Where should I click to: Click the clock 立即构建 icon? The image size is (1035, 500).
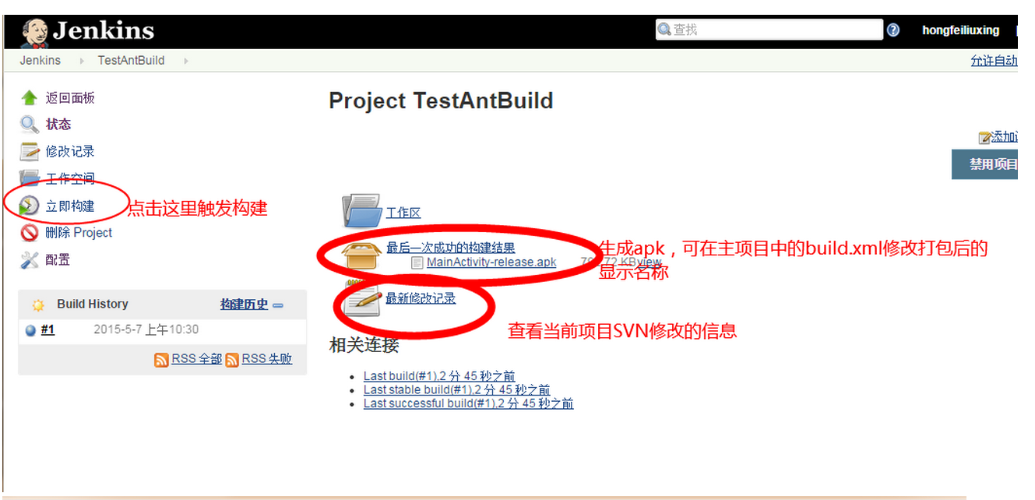[x=30, y=206]
